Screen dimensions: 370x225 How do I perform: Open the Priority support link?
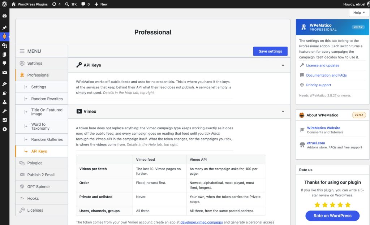(x=319, y=85)
